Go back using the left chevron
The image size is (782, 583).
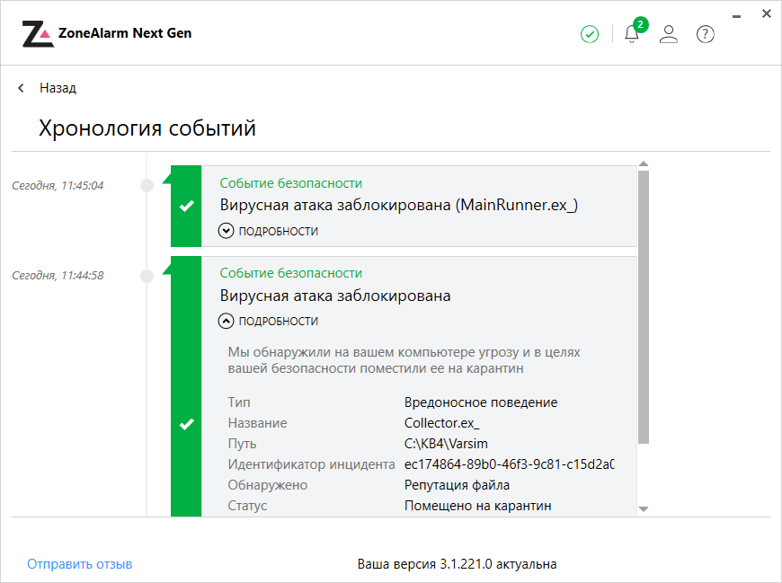coord(21,88)
